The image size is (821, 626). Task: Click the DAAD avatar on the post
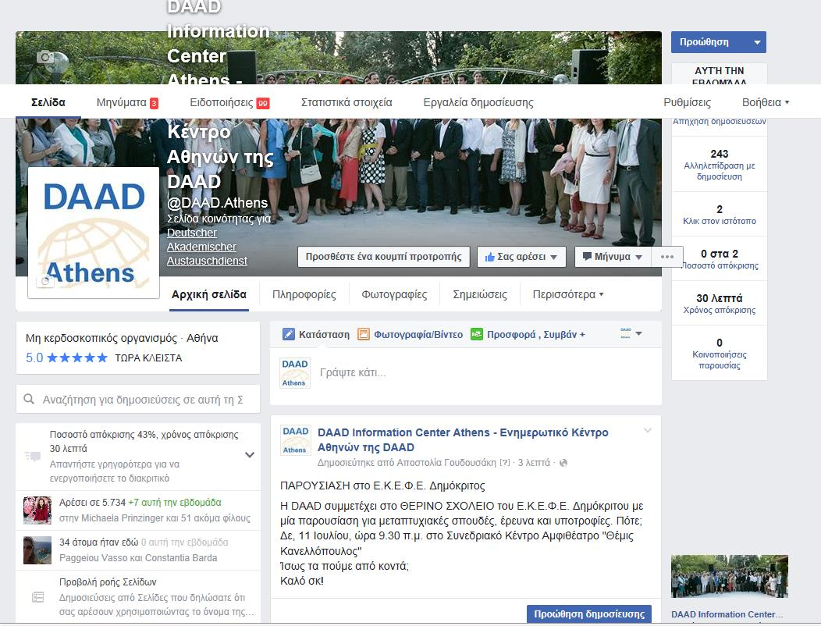[296, 439]
